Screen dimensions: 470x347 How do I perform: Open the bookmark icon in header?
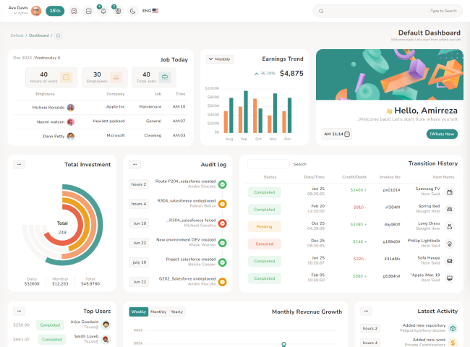pyautogui.click(x=74, y=11)
